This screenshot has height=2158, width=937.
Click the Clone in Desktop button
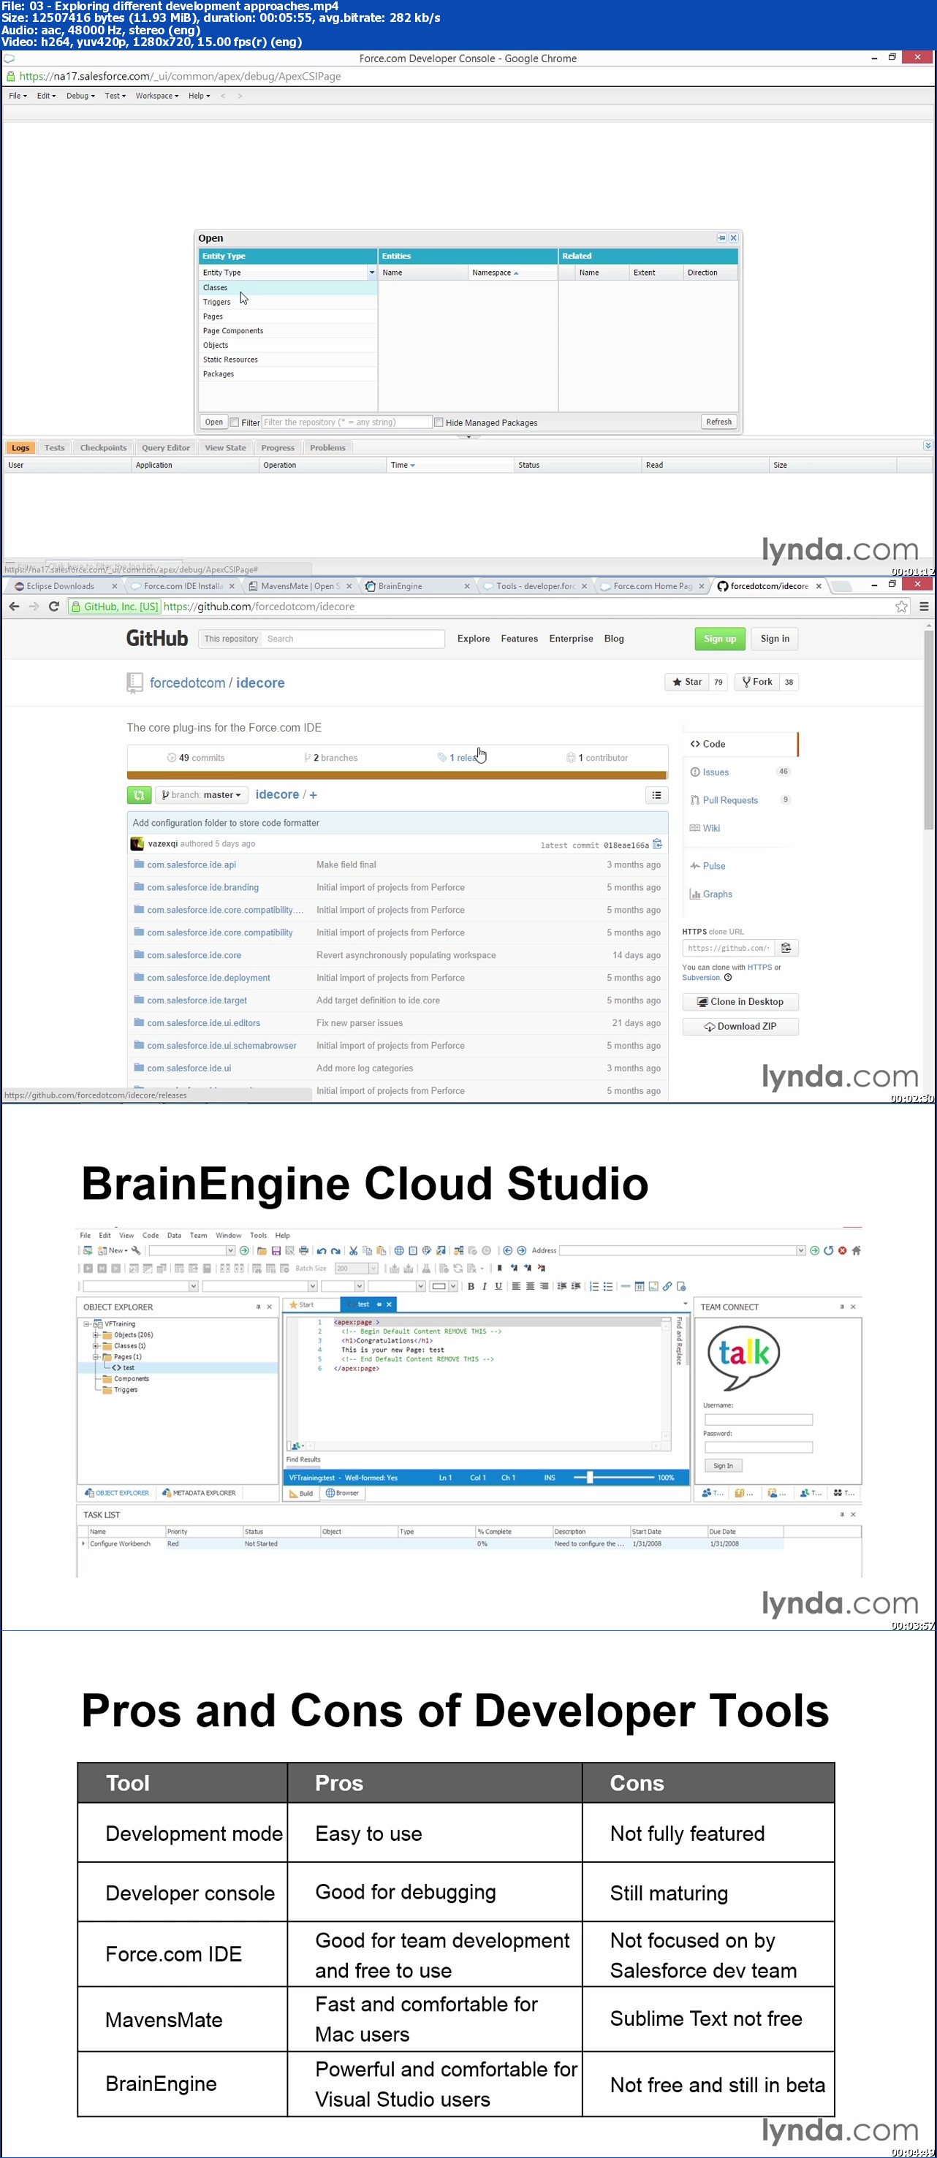coord(740,1001)
